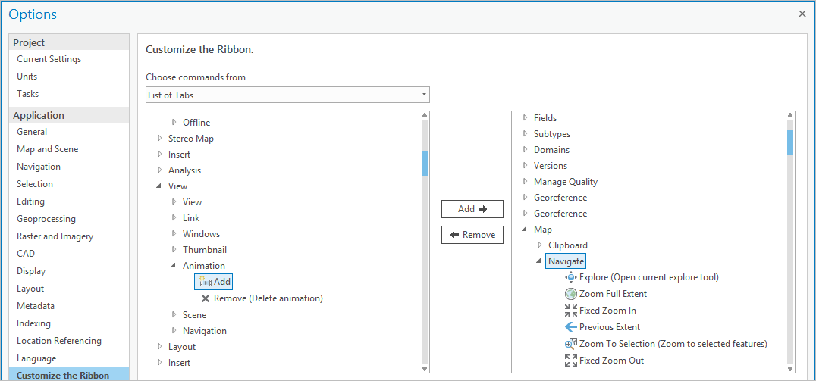This screenshot has width=816, height=381.
Task: Collapse the Navigate group
Action: (x=540, y=261)
